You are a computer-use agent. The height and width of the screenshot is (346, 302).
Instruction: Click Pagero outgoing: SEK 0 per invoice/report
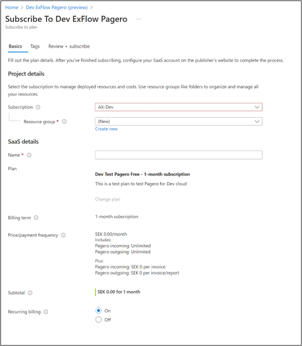point(137,273)
